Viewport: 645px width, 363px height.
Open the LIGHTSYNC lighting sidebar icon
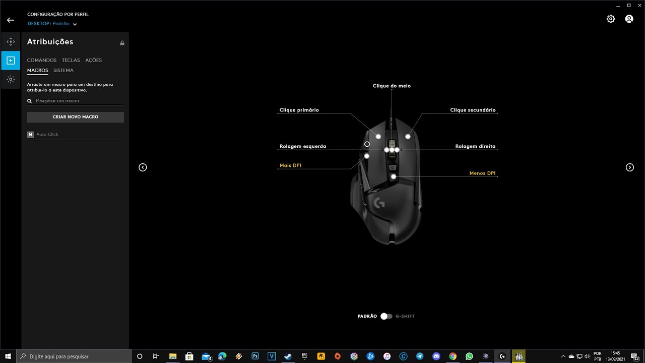point(11,79)
